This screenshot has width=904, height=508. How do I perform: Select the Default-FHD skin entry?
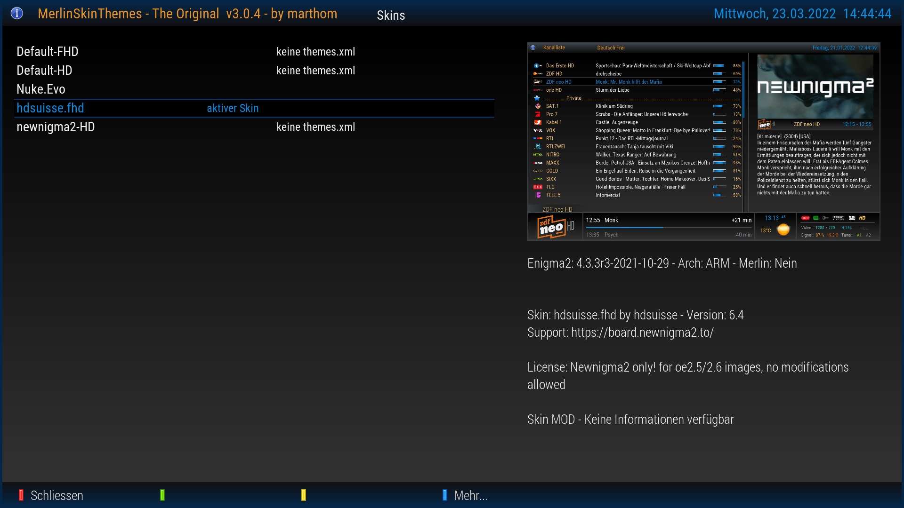click(x=48, y=52)
